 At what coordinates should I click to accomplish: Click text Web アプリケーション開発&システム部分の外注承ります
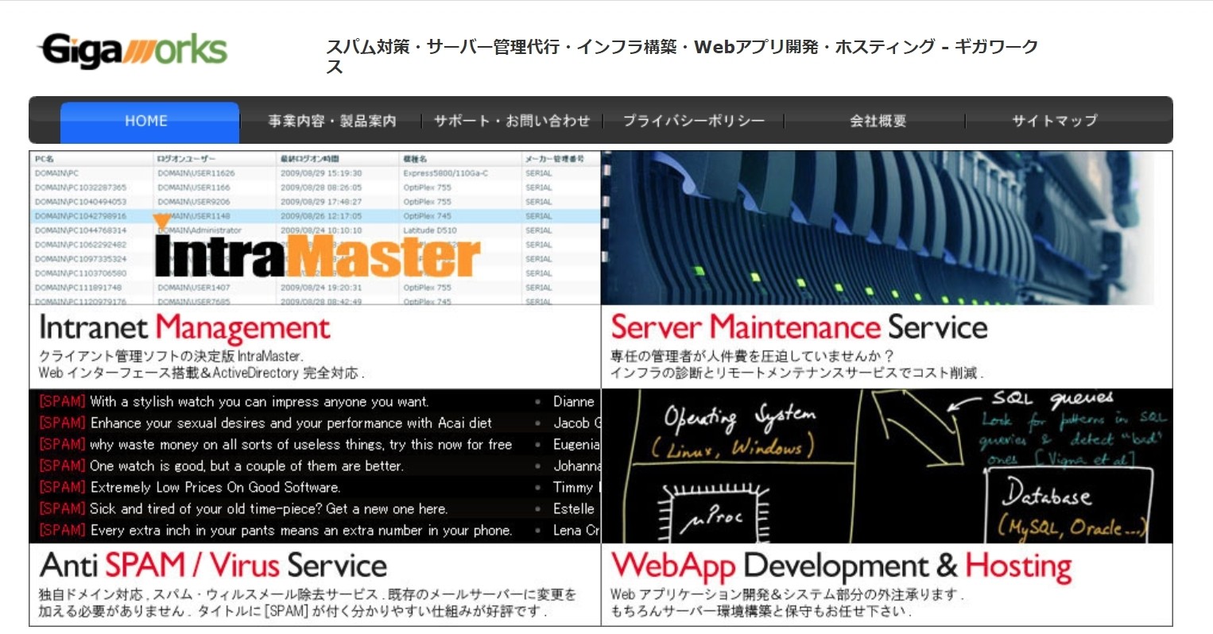786,594
